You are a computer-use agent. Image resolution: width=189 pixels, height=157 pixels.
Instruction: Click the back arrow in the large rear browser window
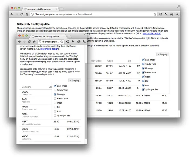tap(12, 14)
